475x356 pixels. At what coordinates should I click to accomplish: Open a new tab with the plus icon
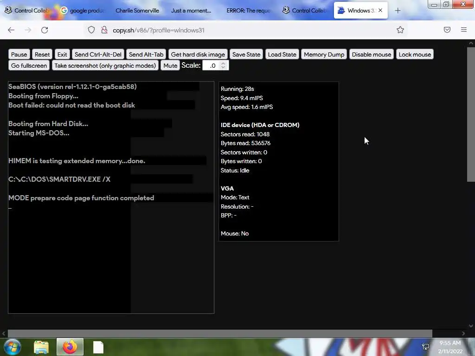(x=398, y=11)
